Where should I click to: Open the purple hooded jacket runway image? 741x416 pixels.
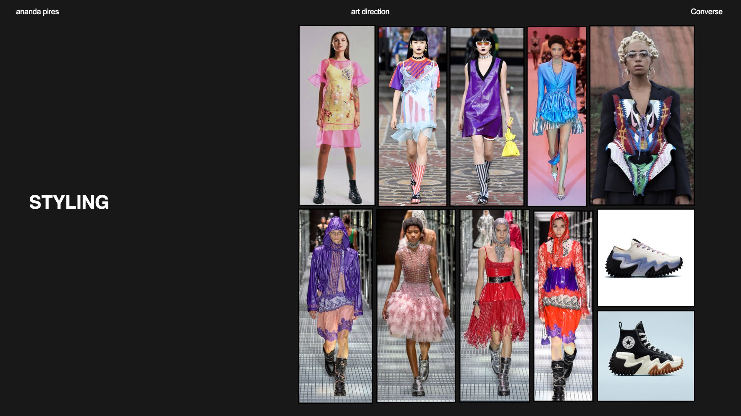(335, 306)
